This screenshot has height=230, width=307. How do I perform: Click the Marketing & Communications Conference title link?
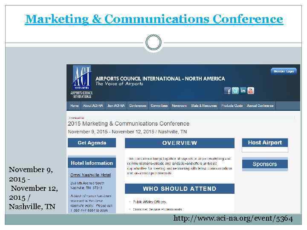tap(154, 19)
